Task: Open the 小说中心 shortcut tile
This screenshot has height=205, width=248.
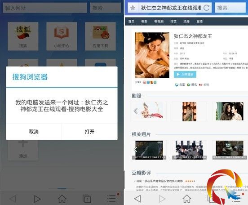Action: (62, 36)
